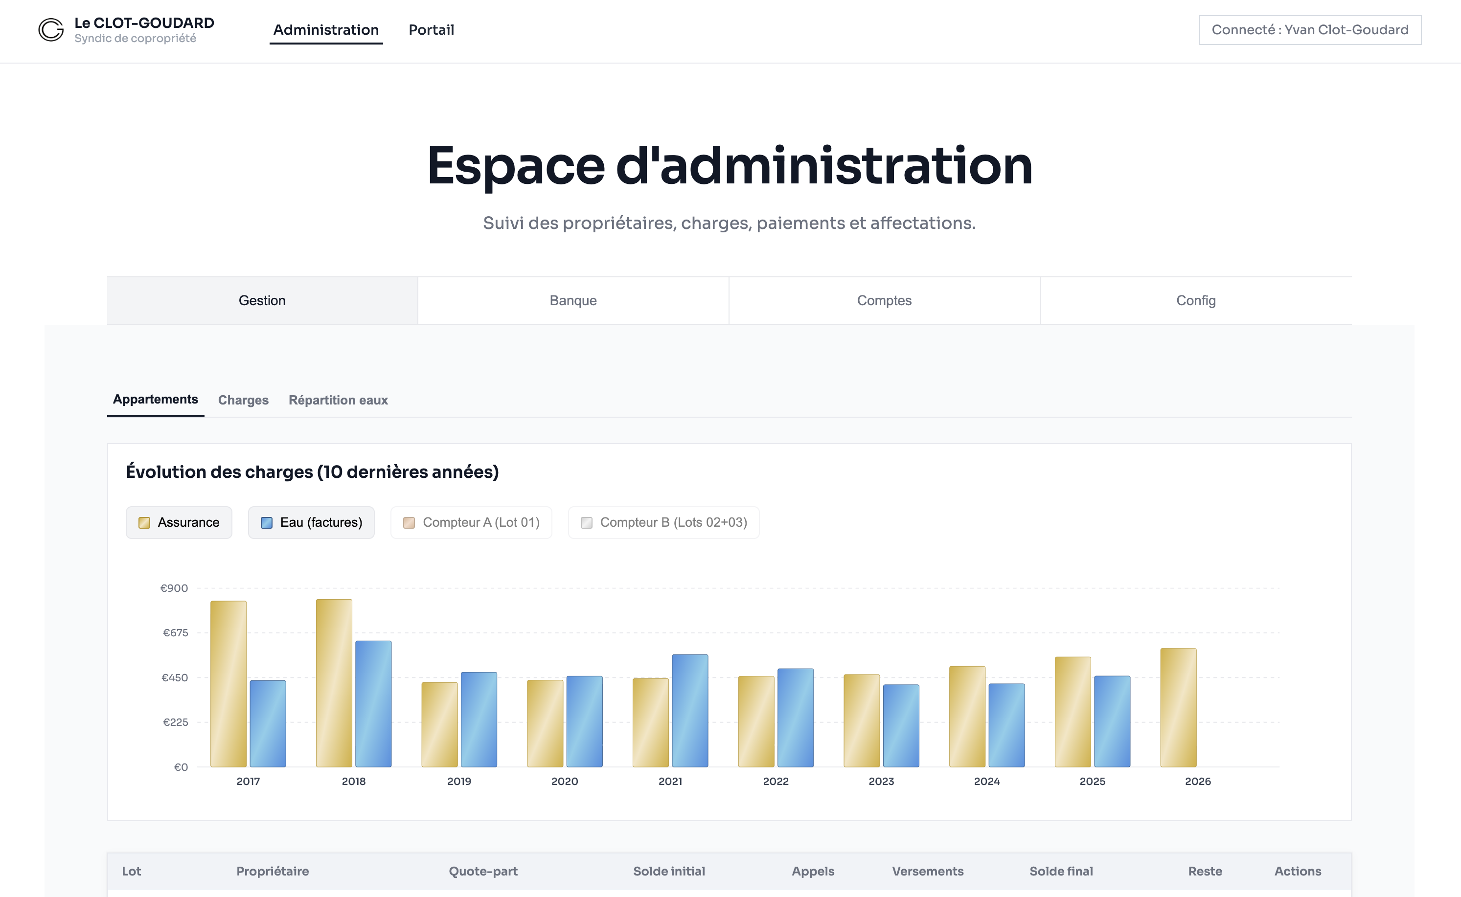Image resolution: width=1461 pixels, height=897 pixels.
Task: Click the 2018 Assurance gold bar
Action: click(x=334, y=682)
